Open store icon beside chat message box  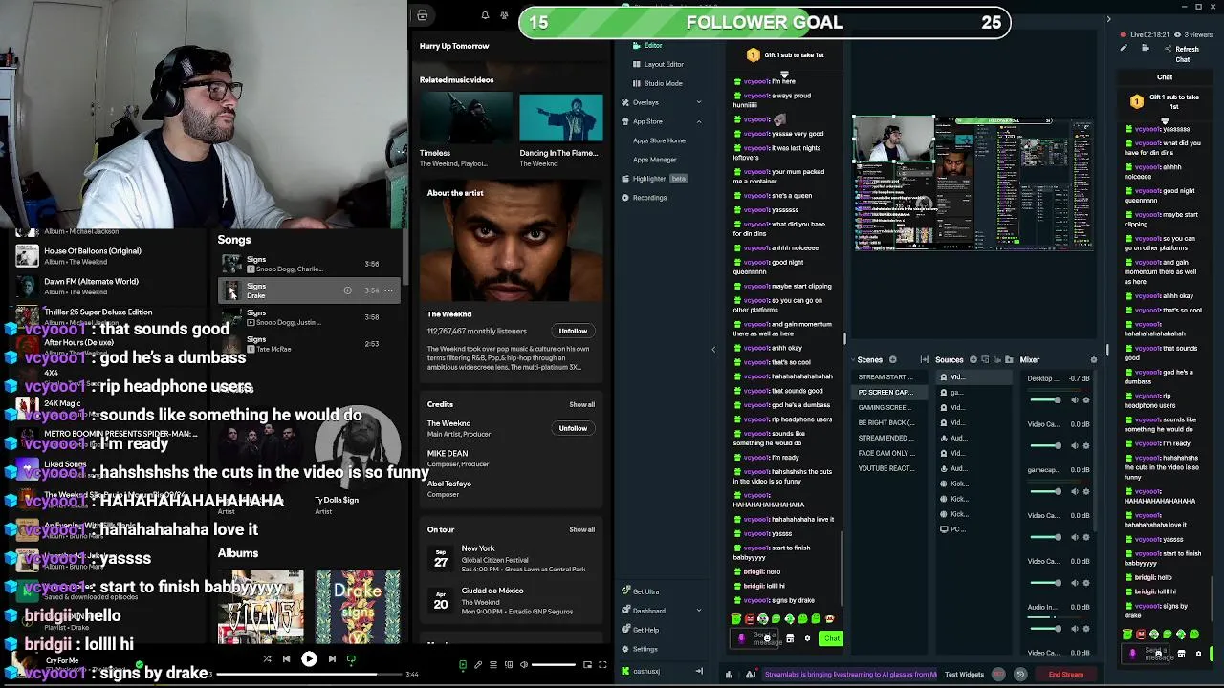[790, 638]
